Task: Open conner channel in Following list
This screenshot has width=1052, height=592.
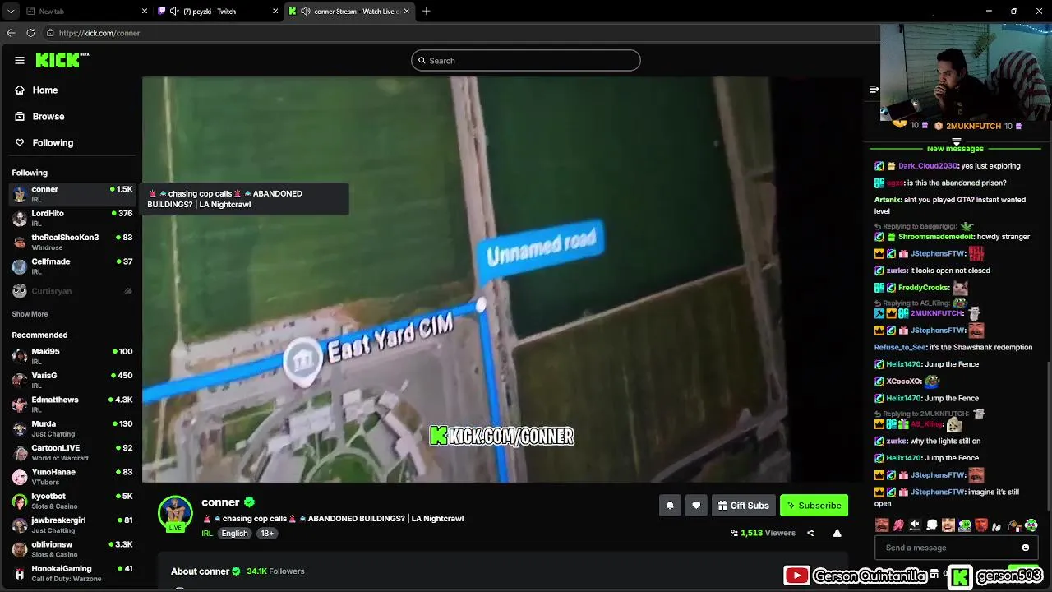Action: 72,194
